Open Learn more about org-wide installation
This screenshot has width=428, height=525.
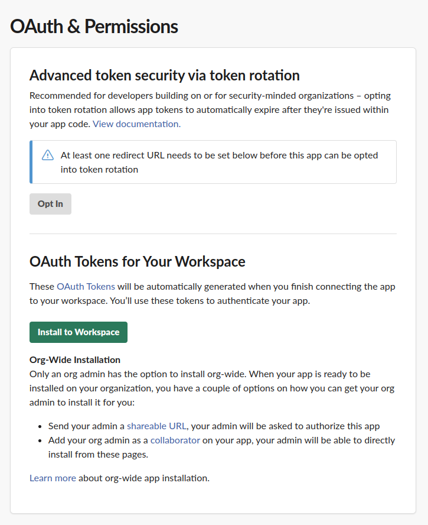(x=53, y=478)
